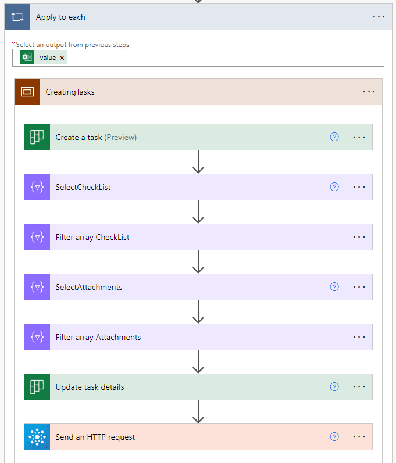The height and width of the screenshot is (463, 396).
Task: Click the Planner icon on Update task details
Action: pyautogui.click(x=37, y=387)
